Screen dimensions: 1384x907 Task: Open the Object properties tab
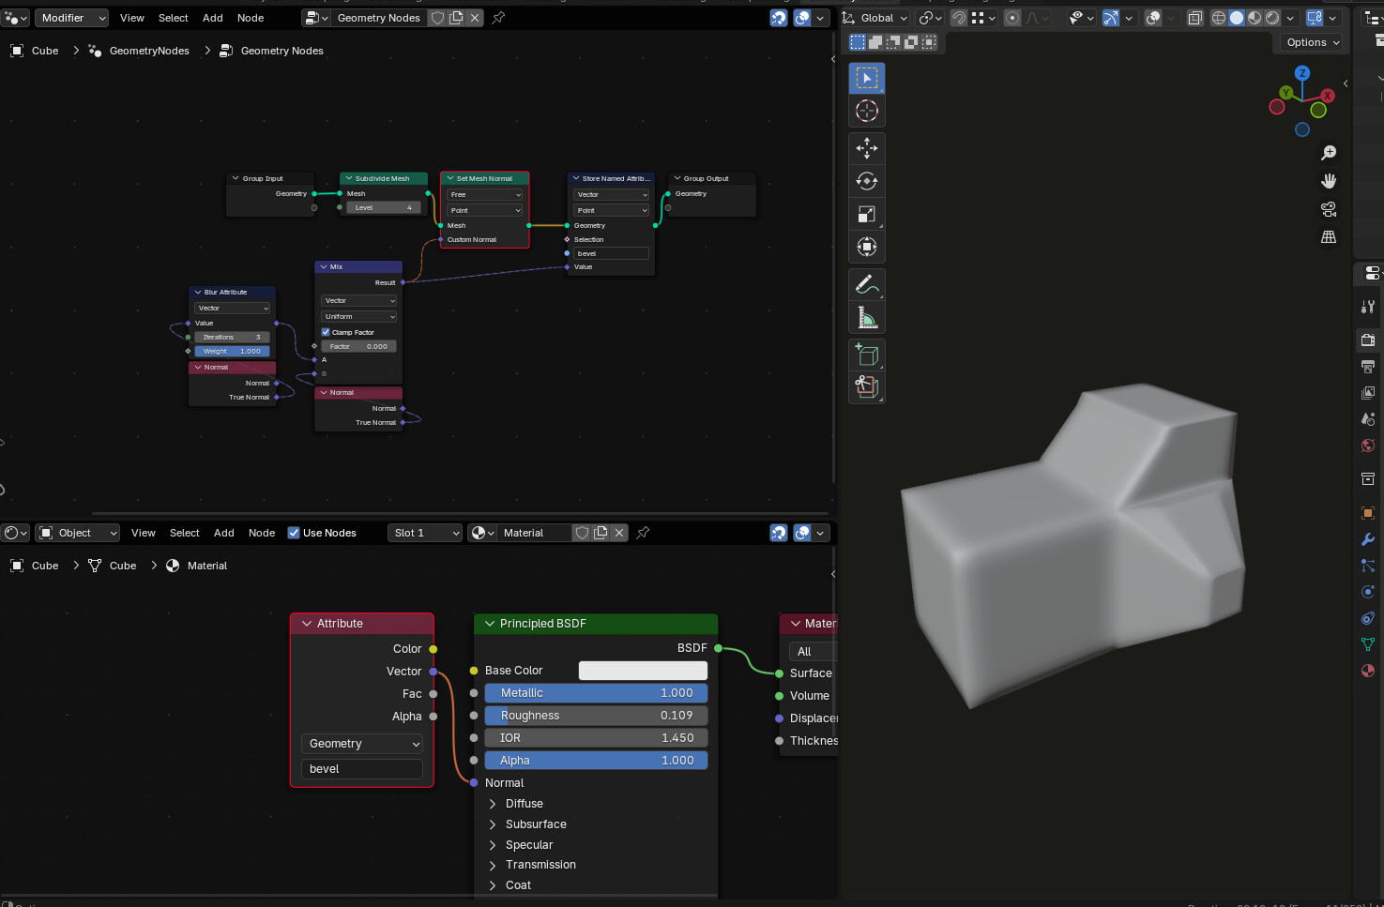tap(1368, 513)
